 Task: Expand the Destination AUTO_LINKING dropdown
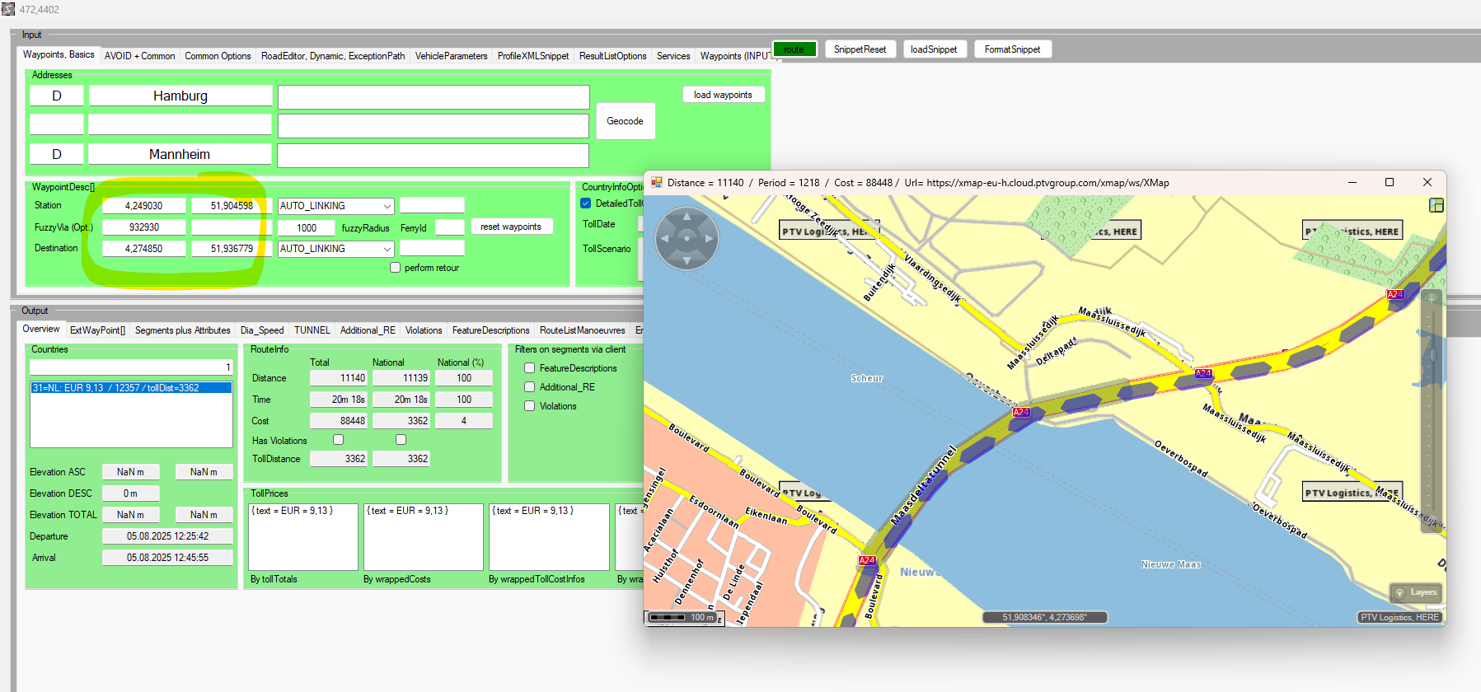coord(387,249)
